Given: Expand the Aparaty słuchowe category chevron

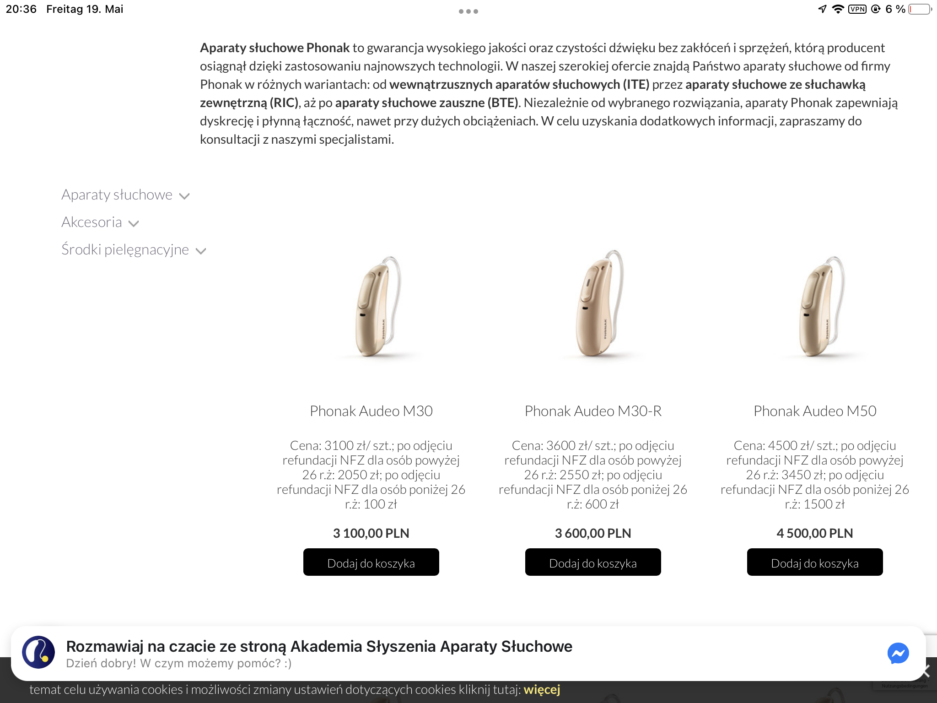Looking at the screenshot, I should click(184, 196).
